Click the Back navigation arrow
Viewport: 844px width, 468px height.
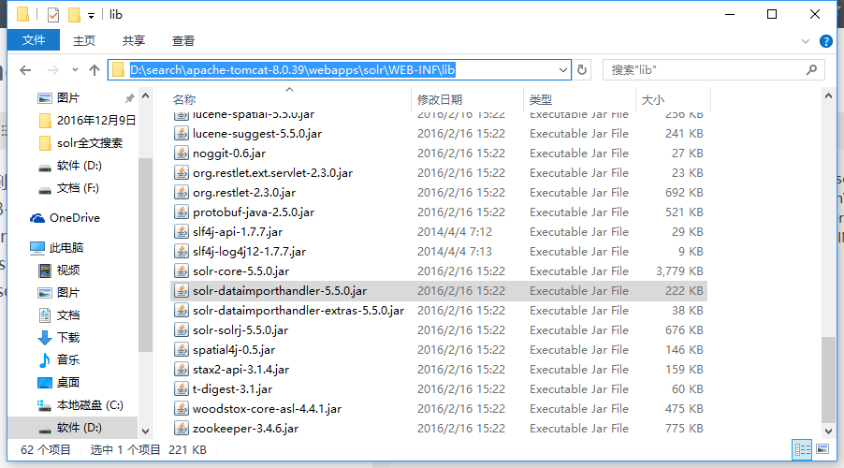coord(25,70)
